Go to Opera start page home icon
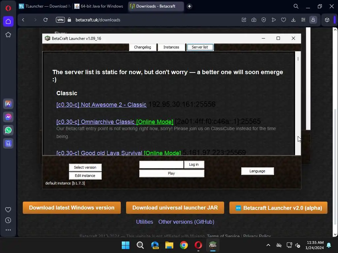The image size is (338, 253). click(x=8, y=21)
